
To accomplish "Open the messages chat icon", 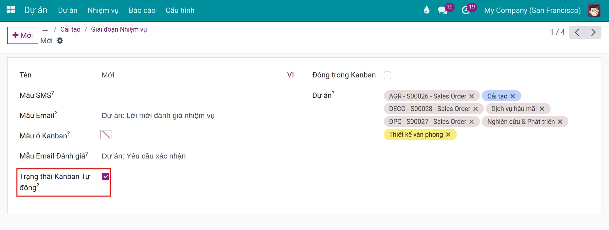I will pos(443,10).
